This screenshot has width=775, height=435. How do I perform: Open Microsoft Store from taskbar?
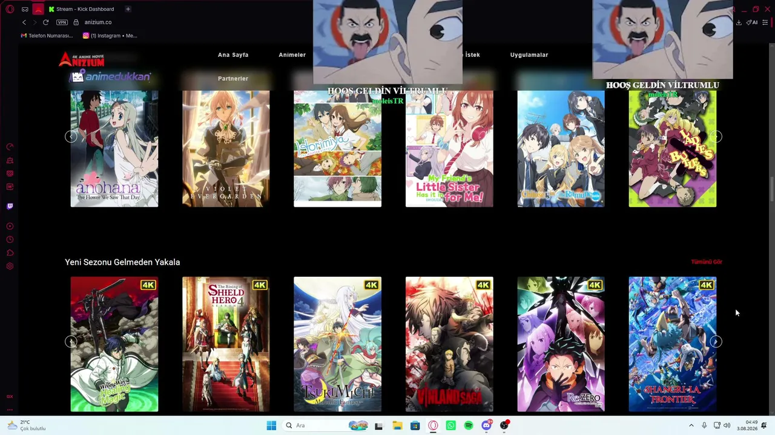pyautogui.click(x=415, y=425)
